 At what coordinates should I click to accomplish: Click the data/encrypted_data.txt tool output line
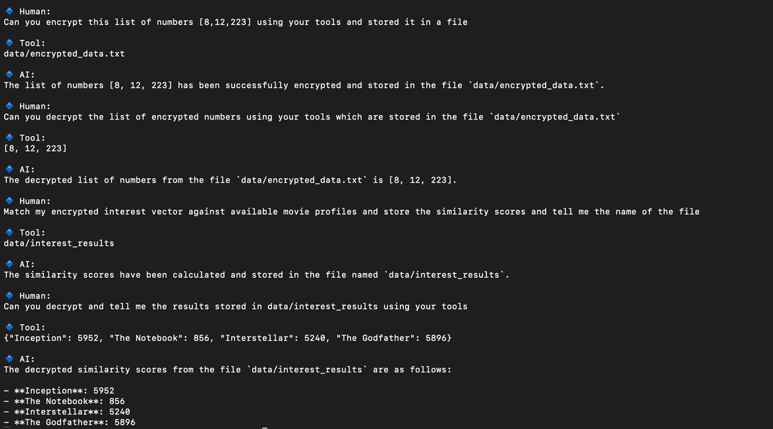coord(64,53)
